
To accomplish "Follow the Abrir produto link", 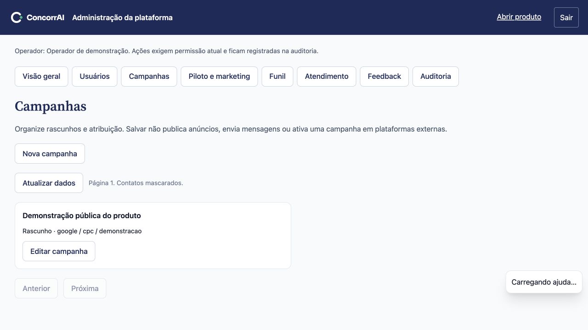I will [519, 17].
